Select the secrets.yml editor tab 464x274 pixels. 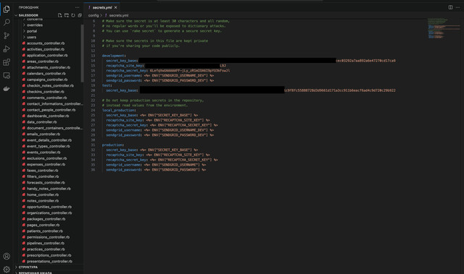(102, 7)
